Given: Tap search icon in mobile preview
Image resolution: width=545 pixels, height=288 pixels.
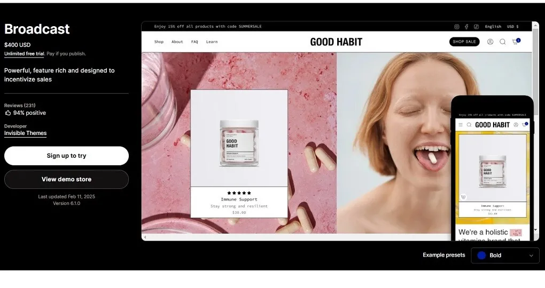Looking at the screenshot, I should tap(469, 125).
